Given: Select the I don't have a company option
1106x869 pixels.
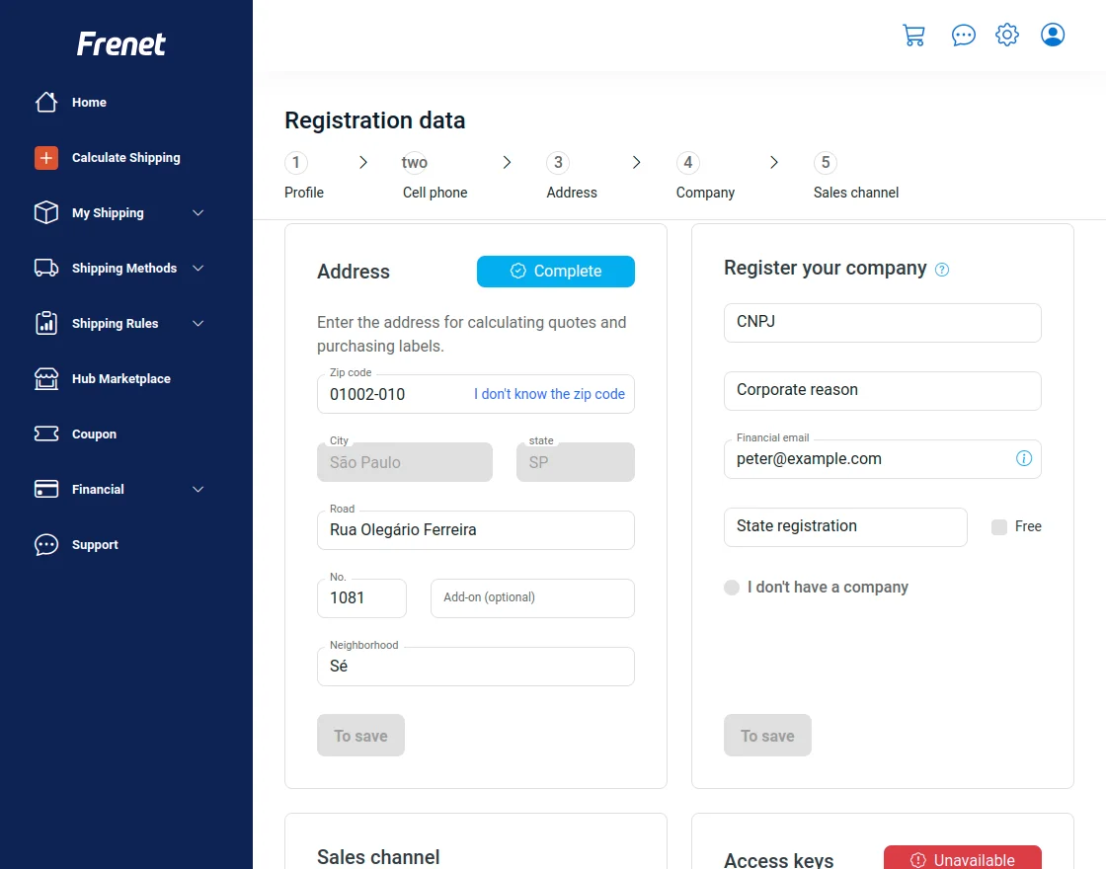Looking at the screenshot, I should click(731, 587).
